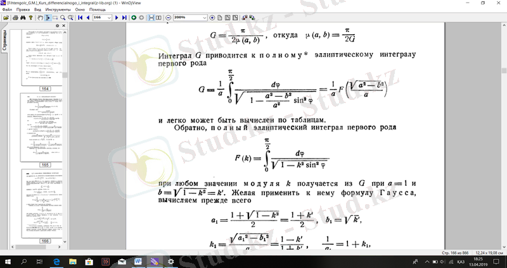
Task: Click the Страницы sidebar tab
Action: [4, 46]
